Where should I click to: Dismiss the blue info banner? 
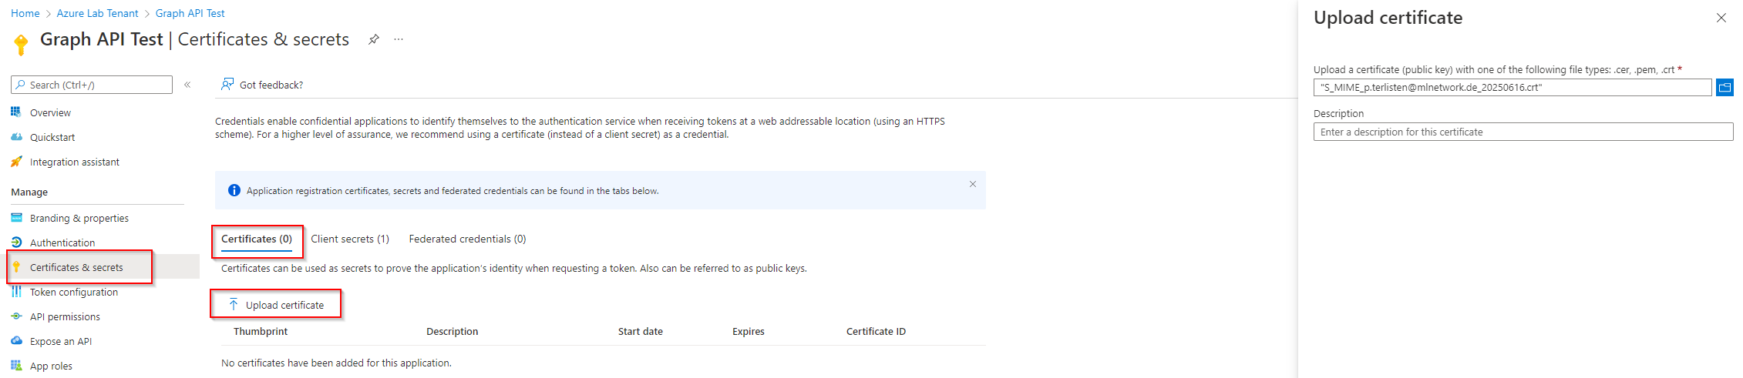tap(972, 184)
